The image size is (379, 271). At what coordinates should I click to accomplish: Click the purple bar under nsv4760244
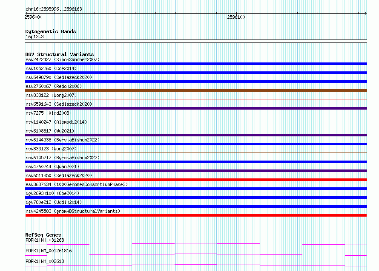[196, 171]
